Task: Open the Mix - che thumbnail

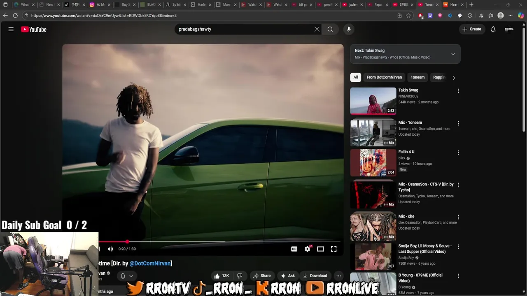Action: 373,227
